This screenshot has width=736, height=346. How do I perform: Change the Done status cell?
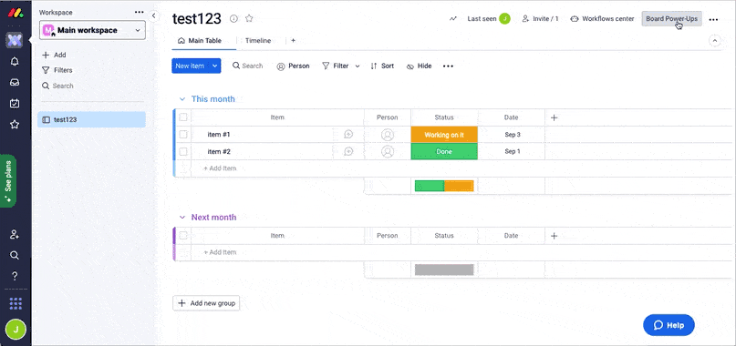(444, 151)
